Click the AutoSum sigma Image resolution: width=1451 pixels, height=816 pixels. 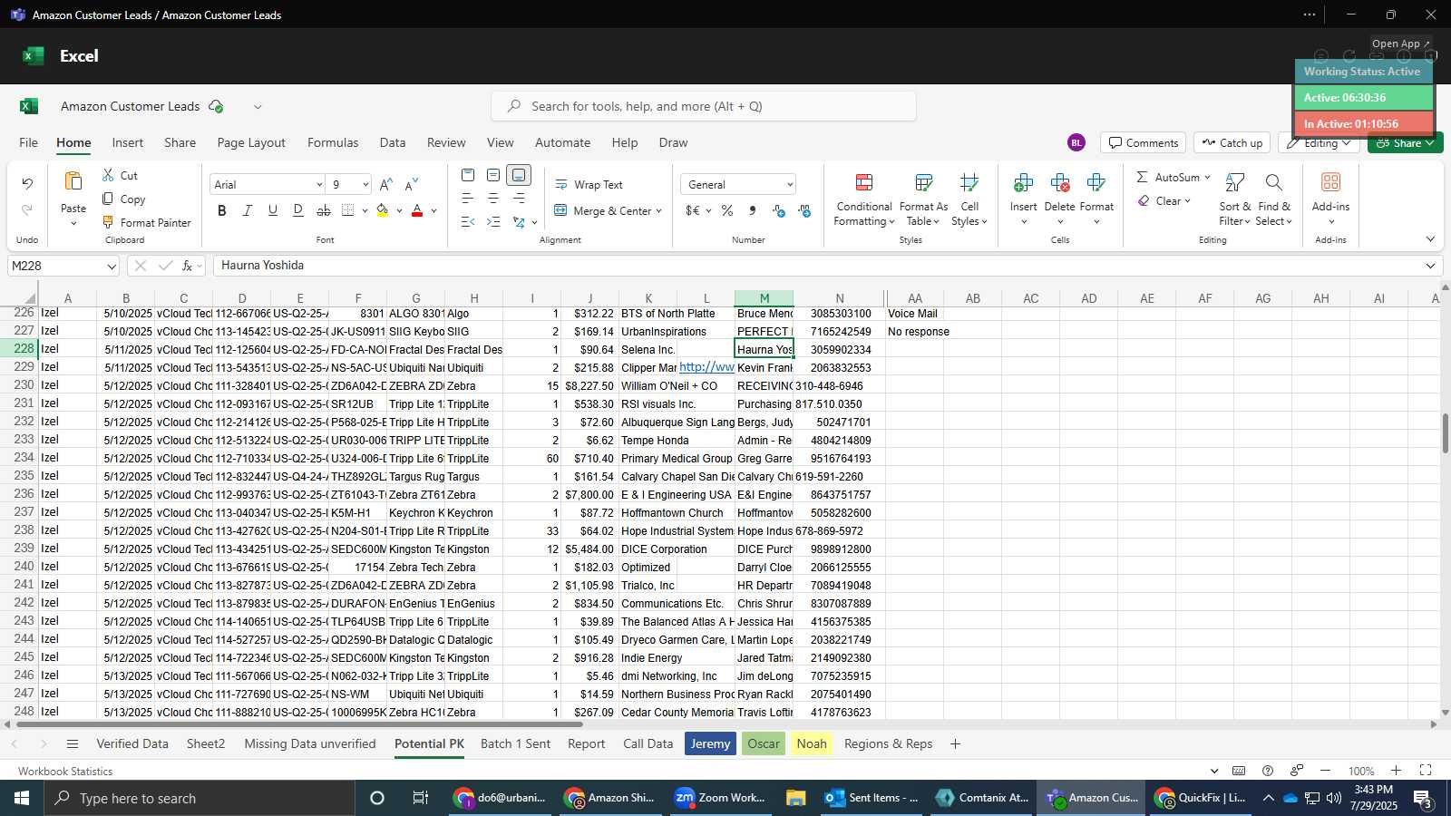(1142, 177)
